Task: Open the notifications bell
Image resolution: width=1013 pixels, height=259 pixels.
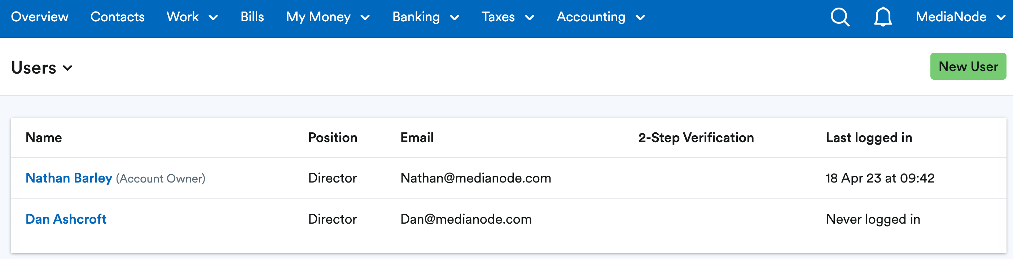Action: click(x=883, y=17)
